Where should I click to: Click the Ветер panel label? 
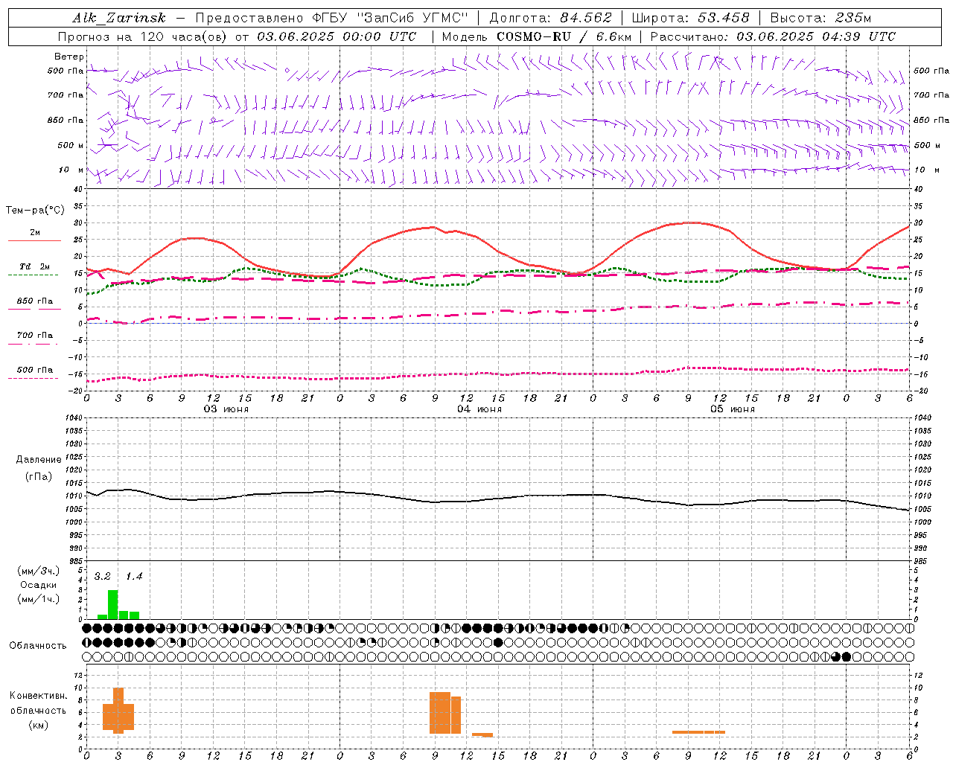coord(68,57)
